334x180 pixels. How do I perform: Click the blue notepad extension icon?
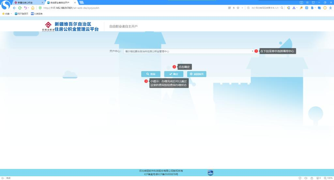(x=307, y=8)
